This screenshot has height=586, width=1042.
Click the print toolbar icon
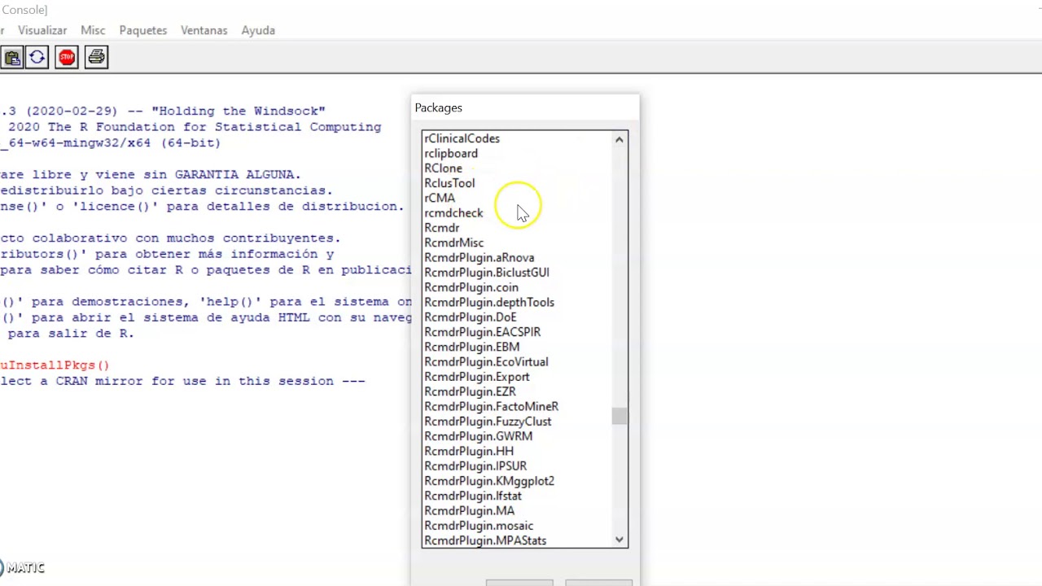[x=96, y=57]
